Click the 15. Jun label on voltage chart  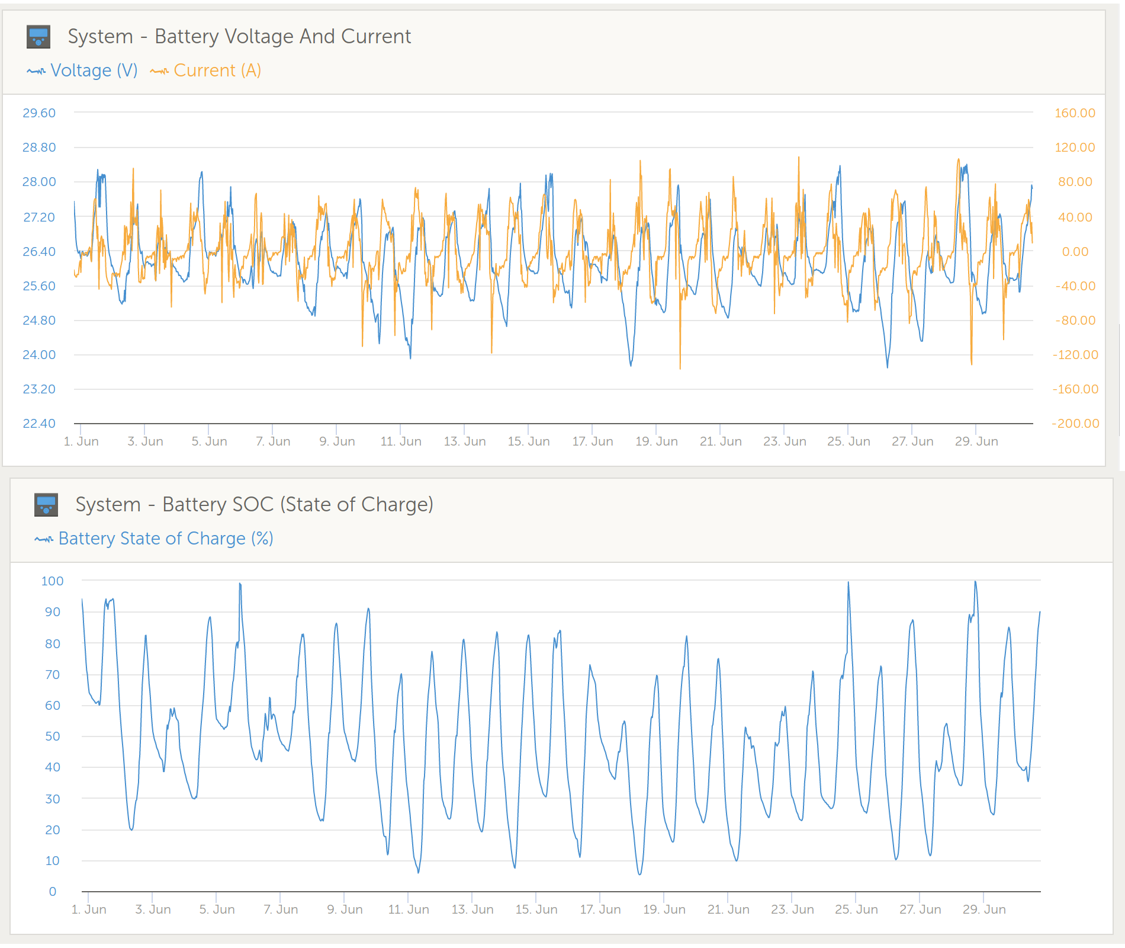(529, 441)
